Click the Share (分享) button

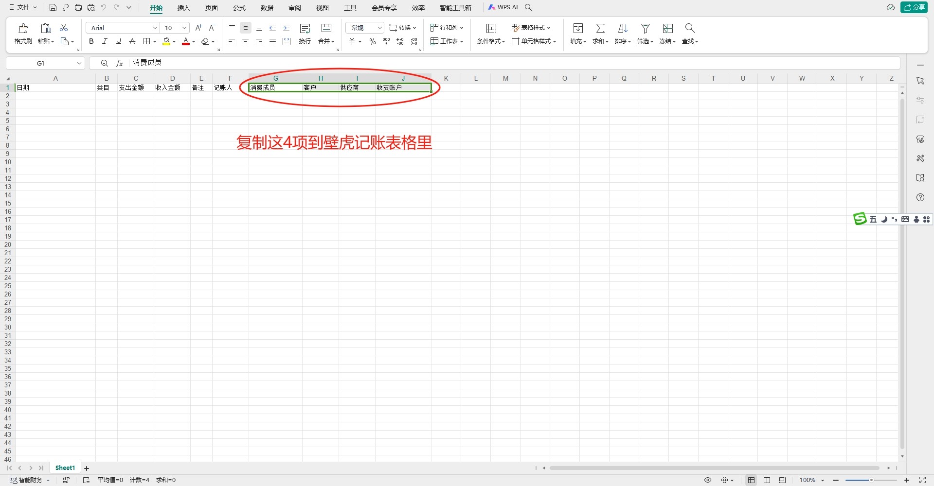914,7
